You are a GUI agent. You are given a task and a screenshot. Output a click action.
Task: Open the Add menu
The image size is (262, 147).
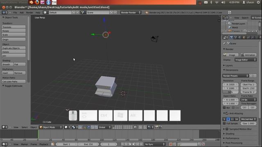pos(22,13)
